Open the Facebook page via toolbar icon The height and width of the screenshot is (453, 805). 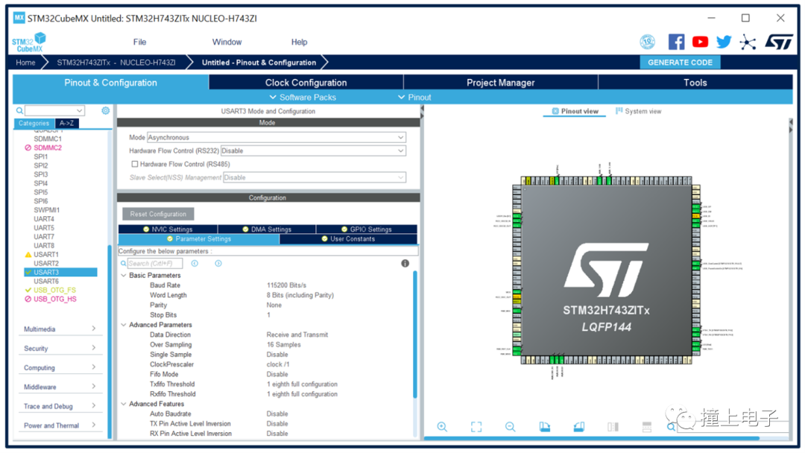click(676, 42)
